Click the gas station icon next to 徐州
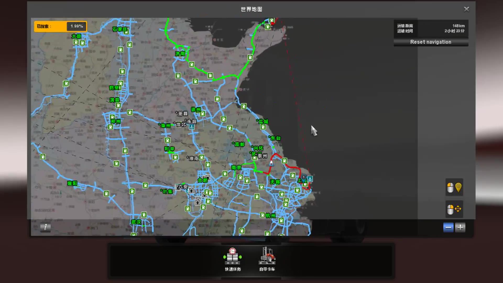Screen dimensions: 503x283 tap(203, 114)
